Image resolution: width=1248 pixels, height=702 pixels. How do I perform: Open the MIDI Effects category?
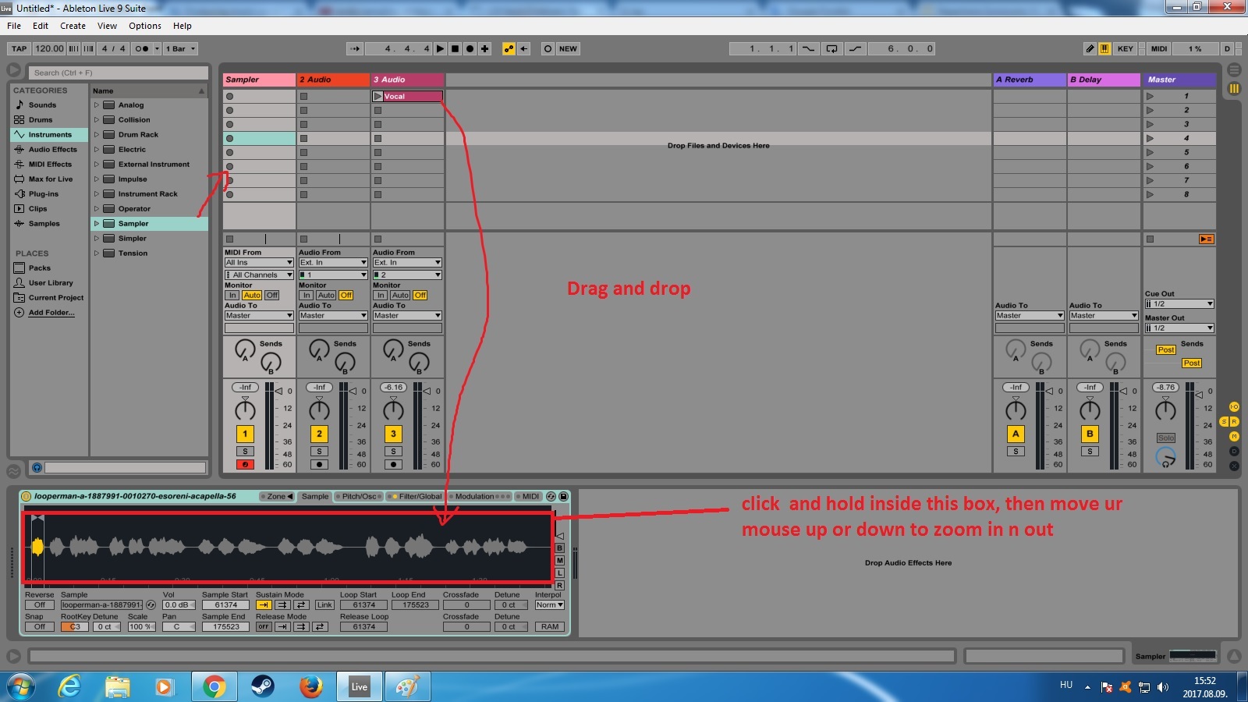tap(50, 165)
